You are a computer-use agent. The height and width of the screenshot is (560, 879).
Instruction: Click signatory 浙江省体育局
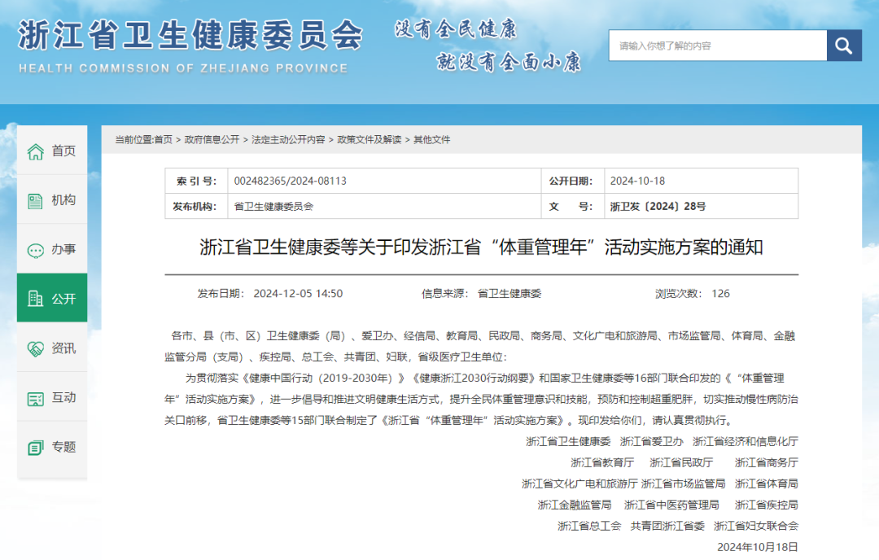tap(767, 483)
